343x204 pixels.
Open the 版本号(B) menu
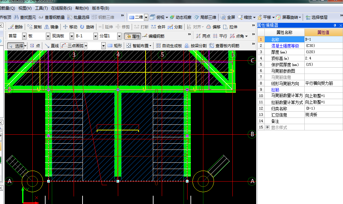(101, 8)
